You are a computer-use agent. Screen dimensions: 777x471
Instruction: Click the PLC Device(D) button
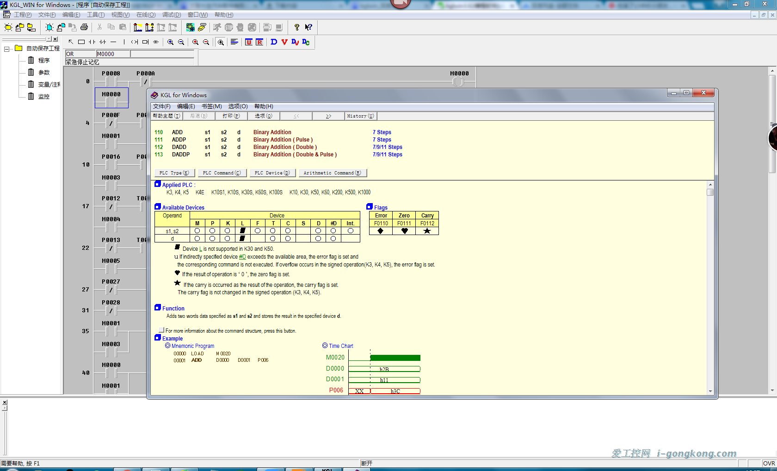(x=272, y=173)
